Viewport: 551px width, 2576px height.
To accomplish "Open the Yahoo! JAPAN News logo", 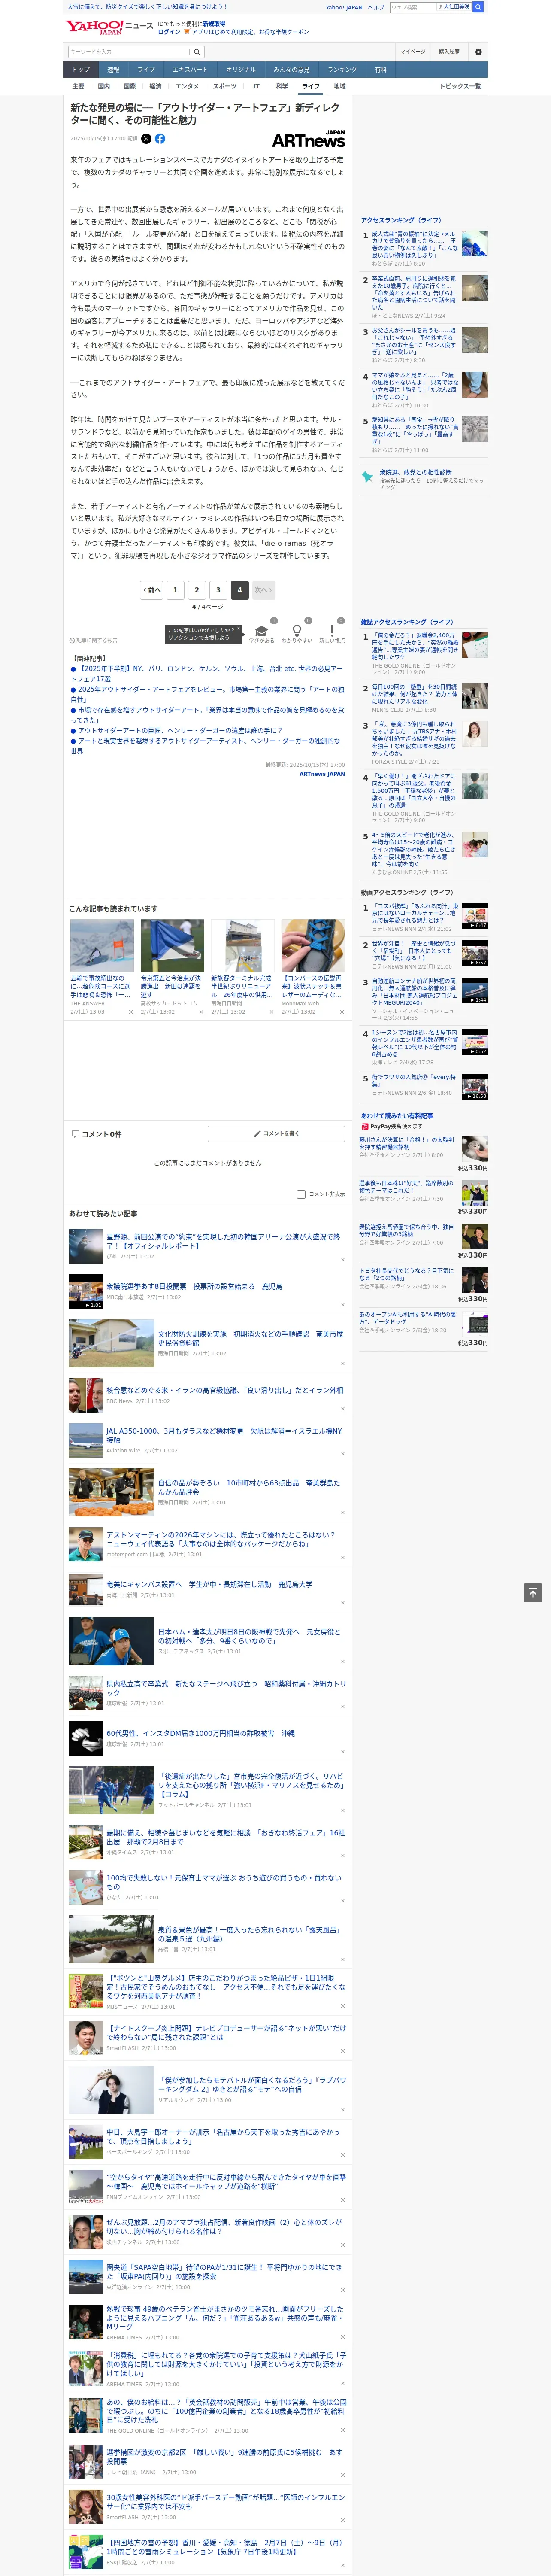I will (x=109, y=27).
